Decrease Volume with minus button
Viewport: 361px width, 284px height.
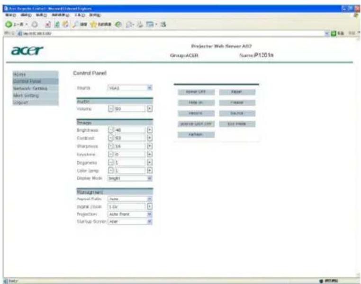point(111,109)
